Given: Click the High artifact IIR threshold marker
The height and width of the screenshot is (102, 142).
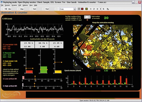Looking at the screenshot, I should 34,85.
